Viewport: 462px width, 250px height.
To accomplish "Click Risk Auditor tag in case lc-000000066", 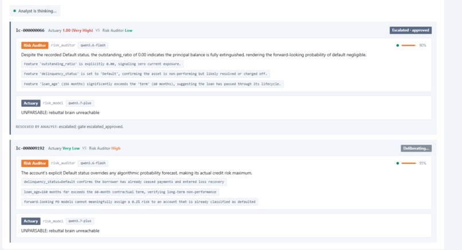I will coord(35,45).
